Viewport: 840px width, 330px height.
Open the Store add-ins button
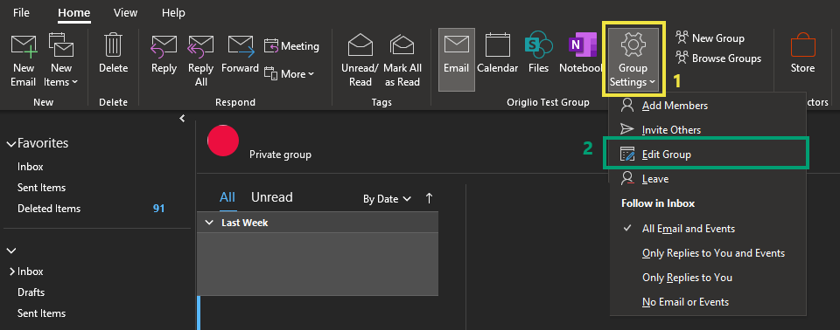coord(802,53)
